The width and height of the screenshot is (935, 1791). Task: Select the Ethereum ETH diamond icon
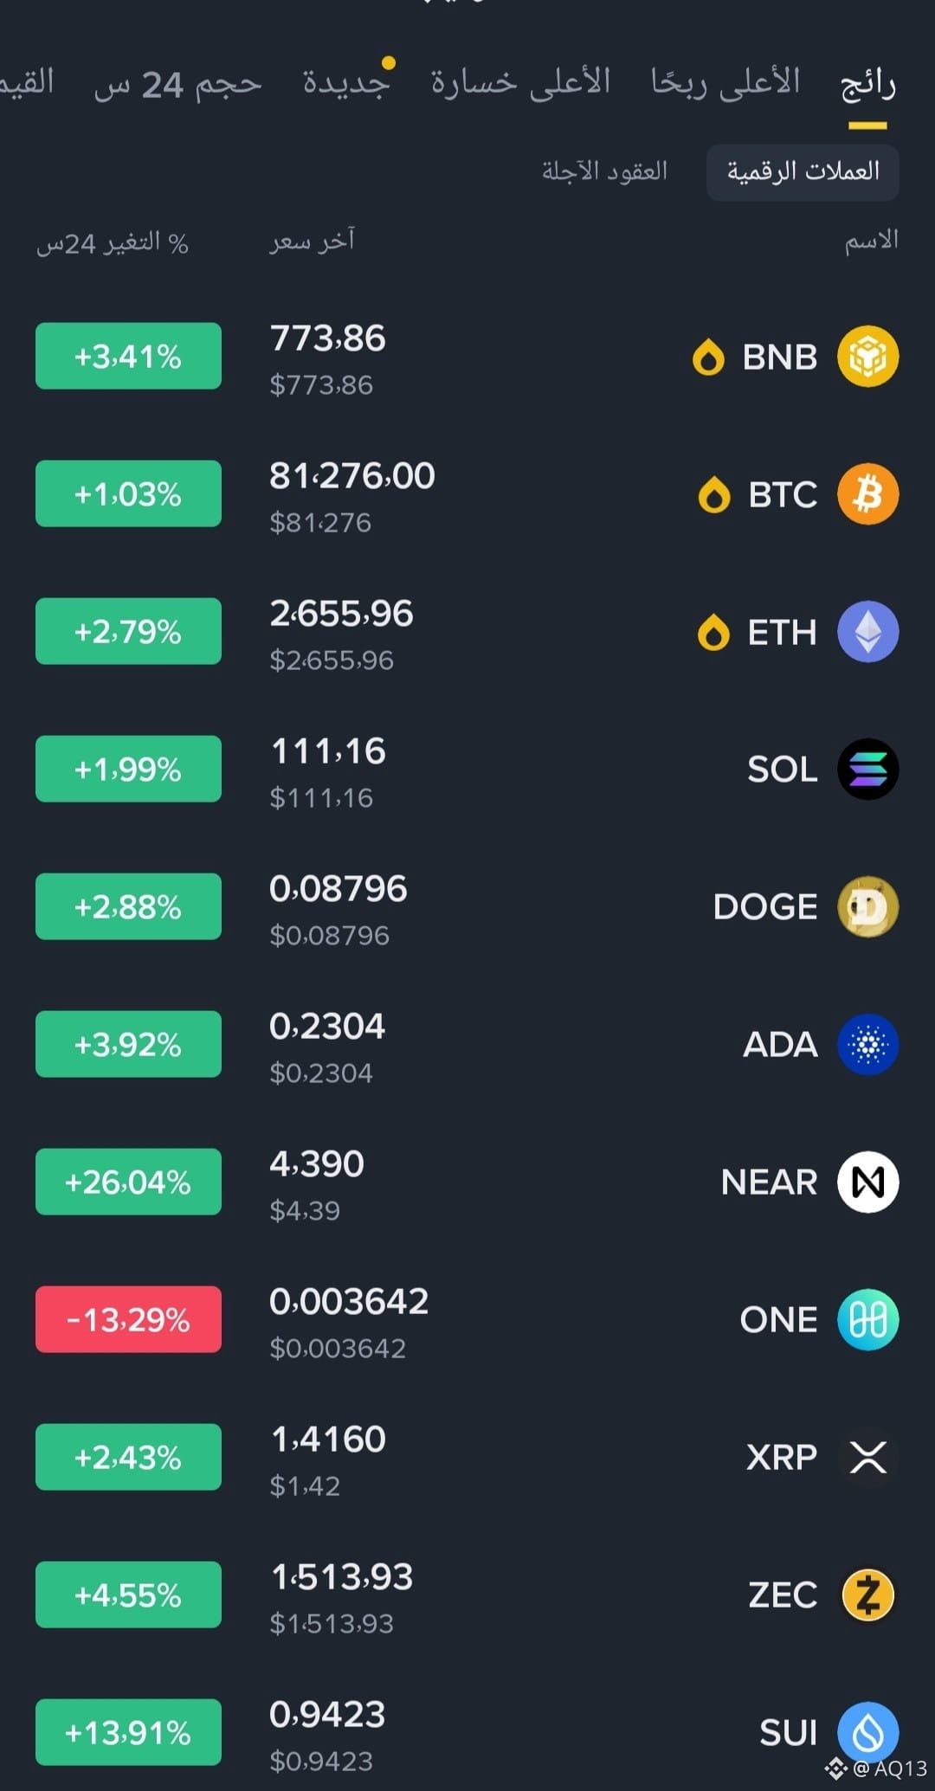click(x=867, y=632)
